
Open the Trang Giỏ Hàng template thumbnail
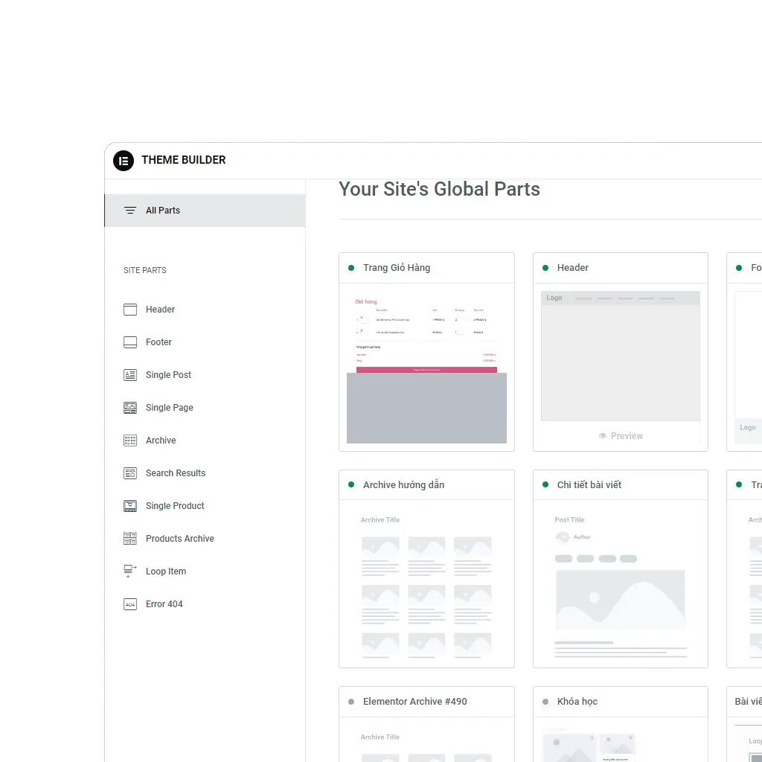(426, 366)
